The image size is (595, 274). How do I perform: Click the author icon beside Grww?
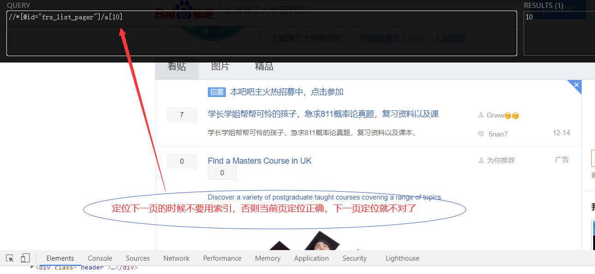coord(481,115)
